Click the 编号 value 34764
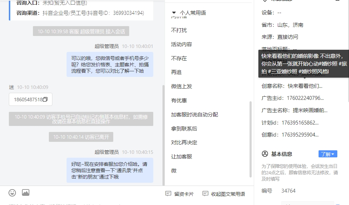 (288, 191)
